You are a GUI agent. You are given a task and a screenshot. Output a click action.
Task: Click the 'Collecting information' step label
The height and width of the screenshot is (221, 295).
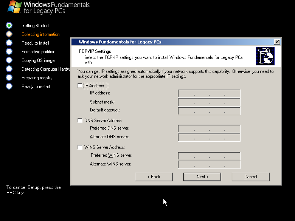tap(40, 34)
